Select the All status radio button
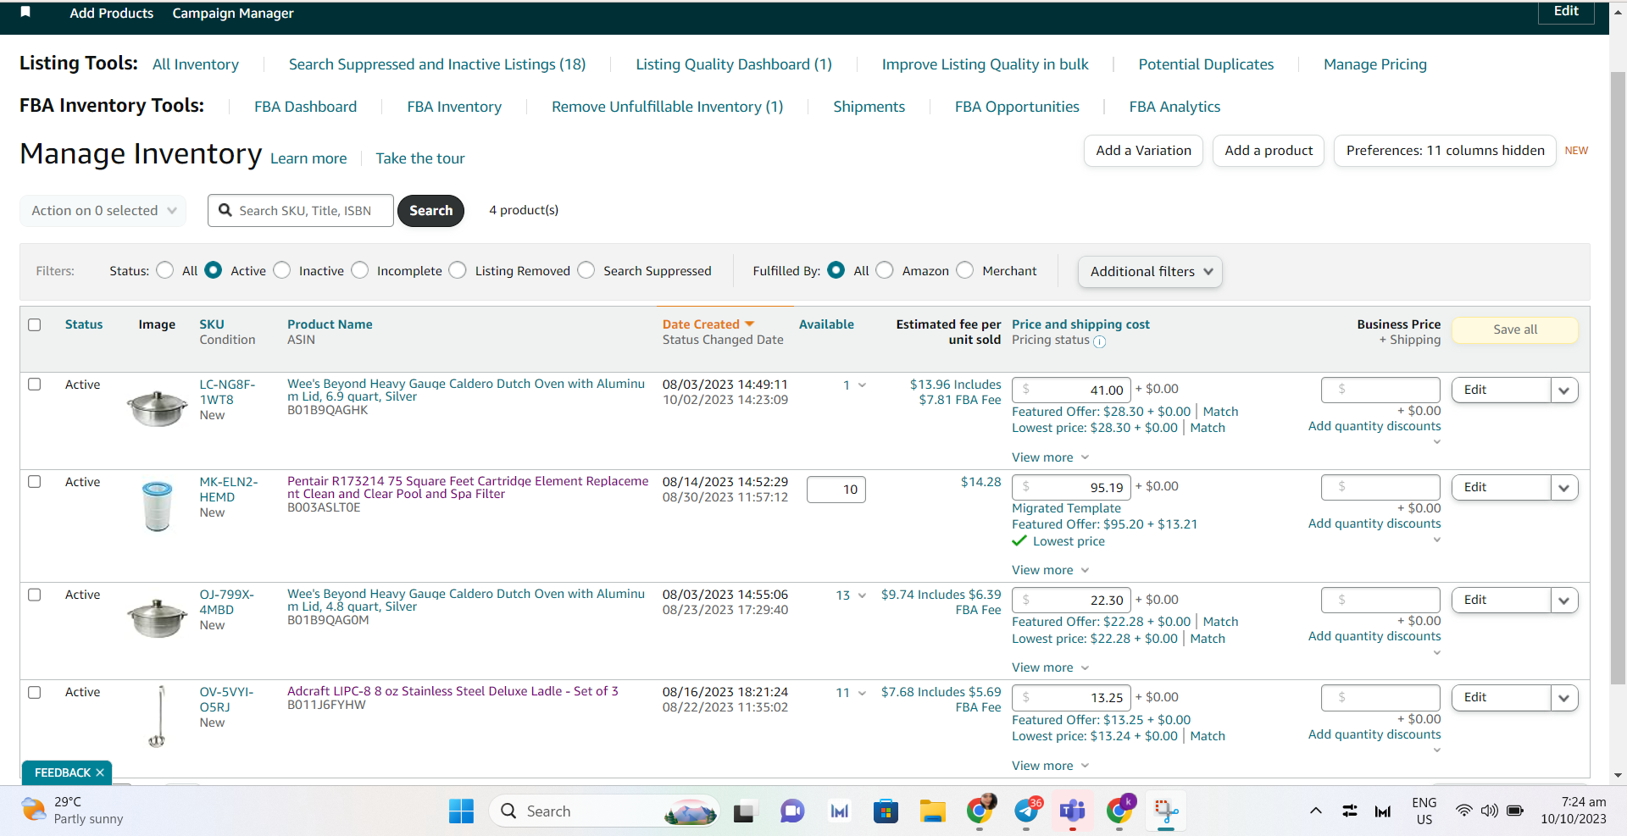The image size is (1627, 836). pos(165,270)
